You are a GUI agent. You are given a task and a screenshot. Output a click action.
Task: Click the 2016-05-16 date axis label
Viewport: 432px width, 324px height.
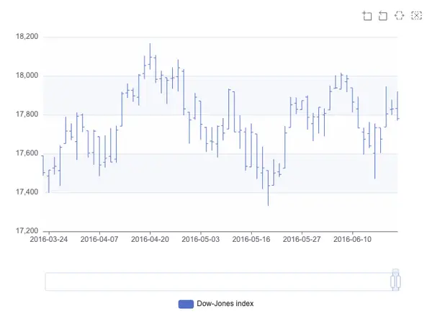[251, 239]
